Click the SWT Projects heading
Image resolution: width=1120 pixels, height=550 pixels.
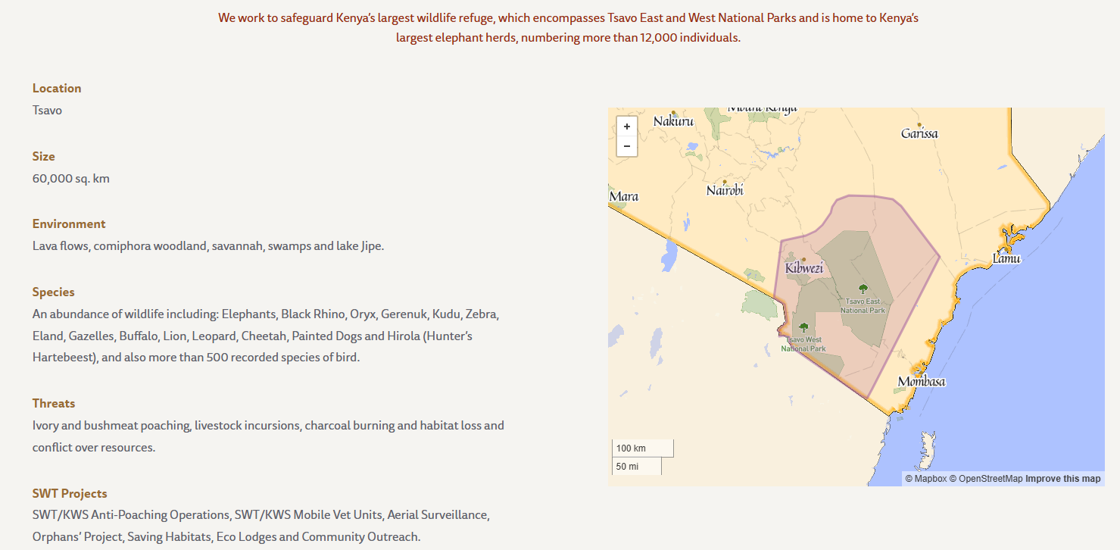point(70,494)
